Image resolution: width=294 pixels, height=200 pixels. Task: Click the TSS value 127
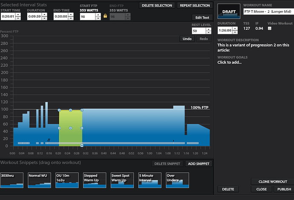coord(247,29)
